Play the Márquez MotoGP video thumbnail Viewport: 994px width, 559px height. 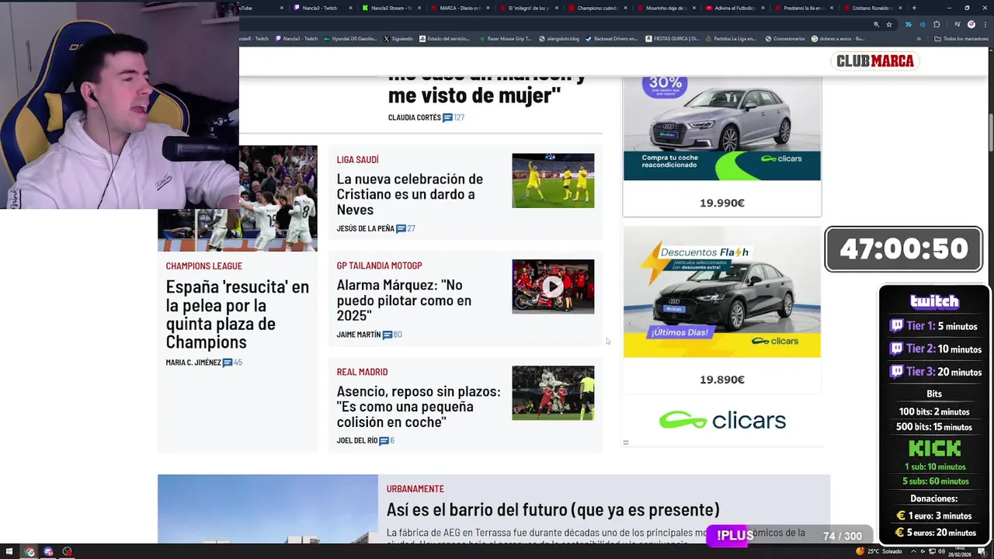click(553, 286)
